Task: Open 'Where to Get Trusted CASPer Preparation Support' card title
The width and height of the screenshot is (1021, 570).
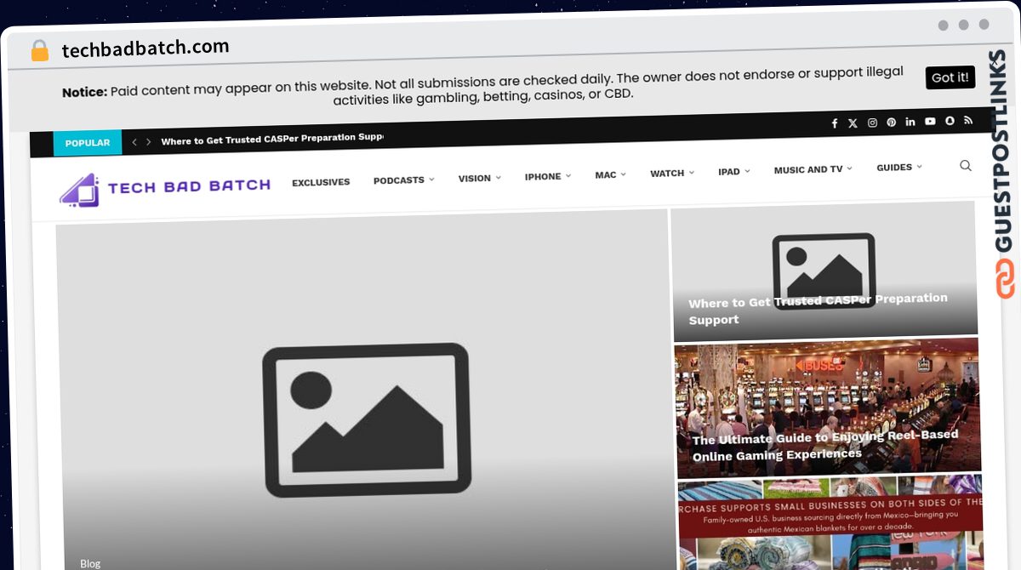Action: pos(818,309)
